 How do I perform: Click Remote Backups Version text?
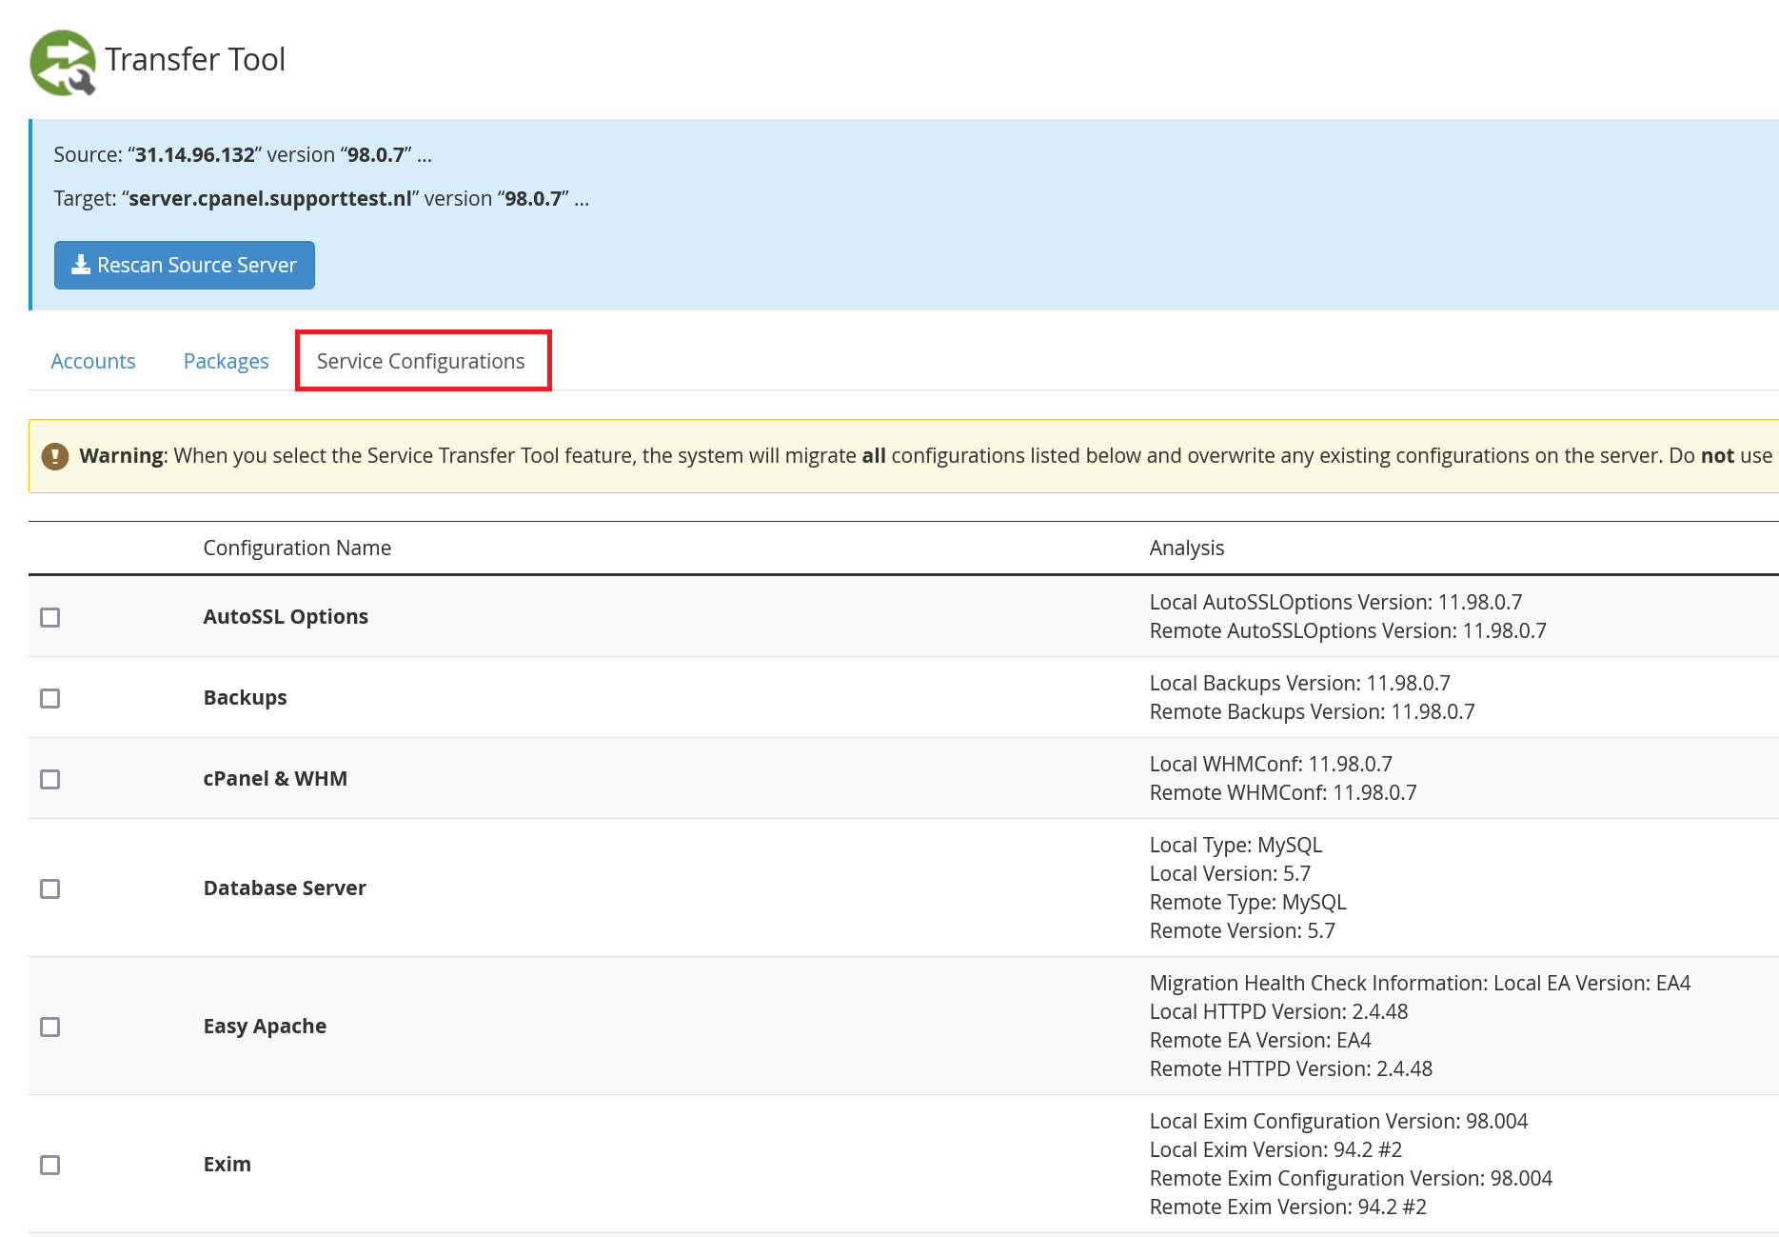click(x=1313, y=712)
